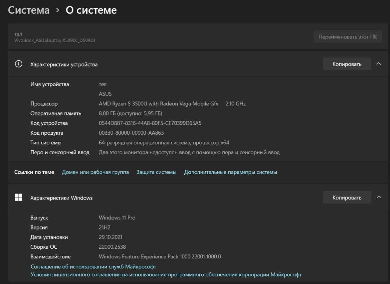The width and height of the screenshot is (390, 284).
Task: Click the Тип системы label
Action: click(46, 143)
